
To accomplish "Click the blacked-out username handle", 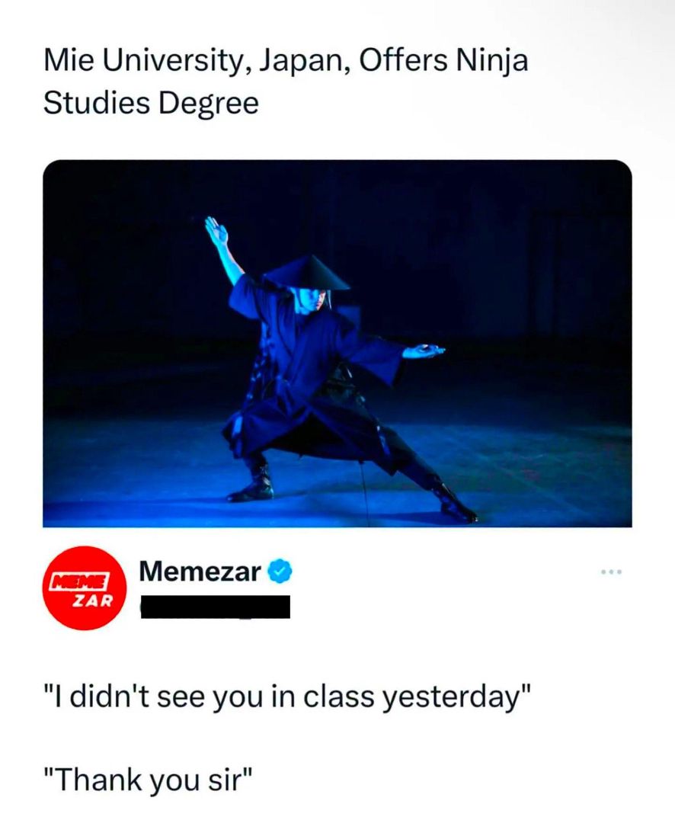I will click(216, 607).
